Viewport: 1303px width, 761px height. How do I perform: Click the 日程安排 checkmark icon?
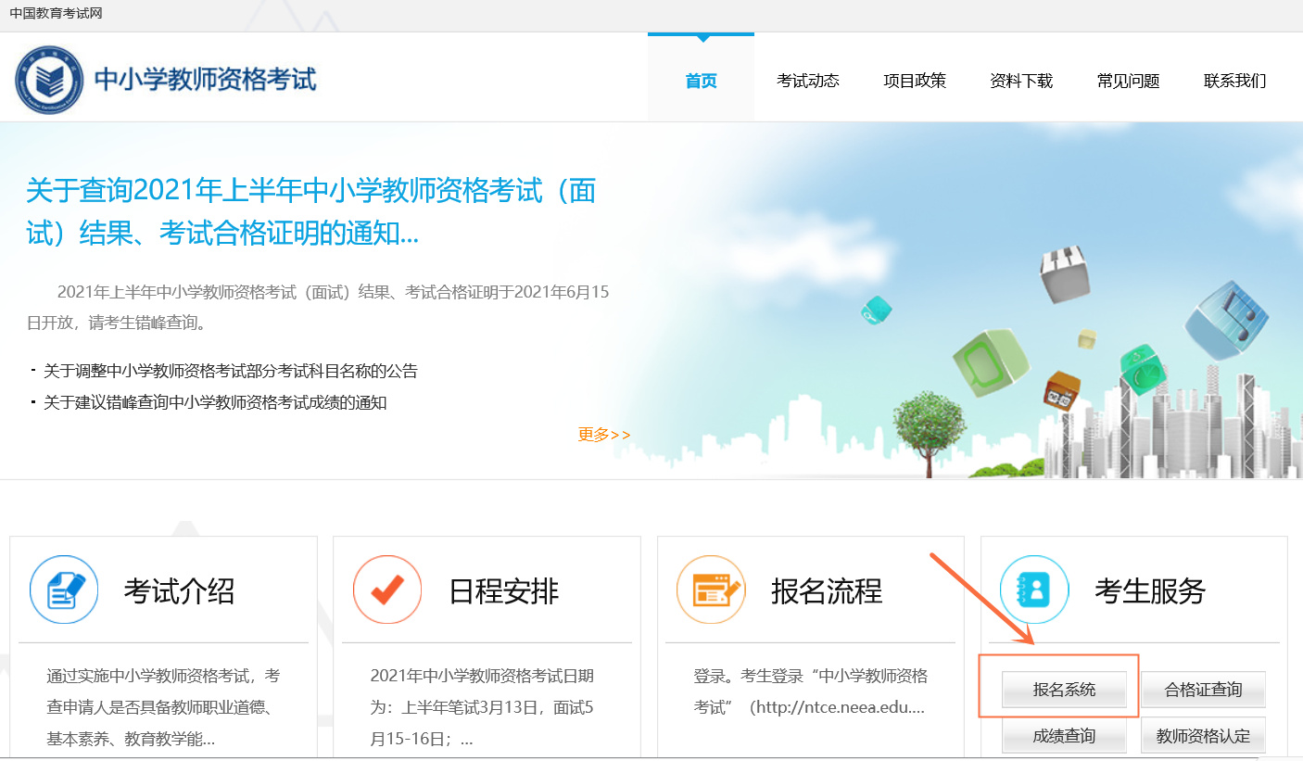(x=387, y=590)
